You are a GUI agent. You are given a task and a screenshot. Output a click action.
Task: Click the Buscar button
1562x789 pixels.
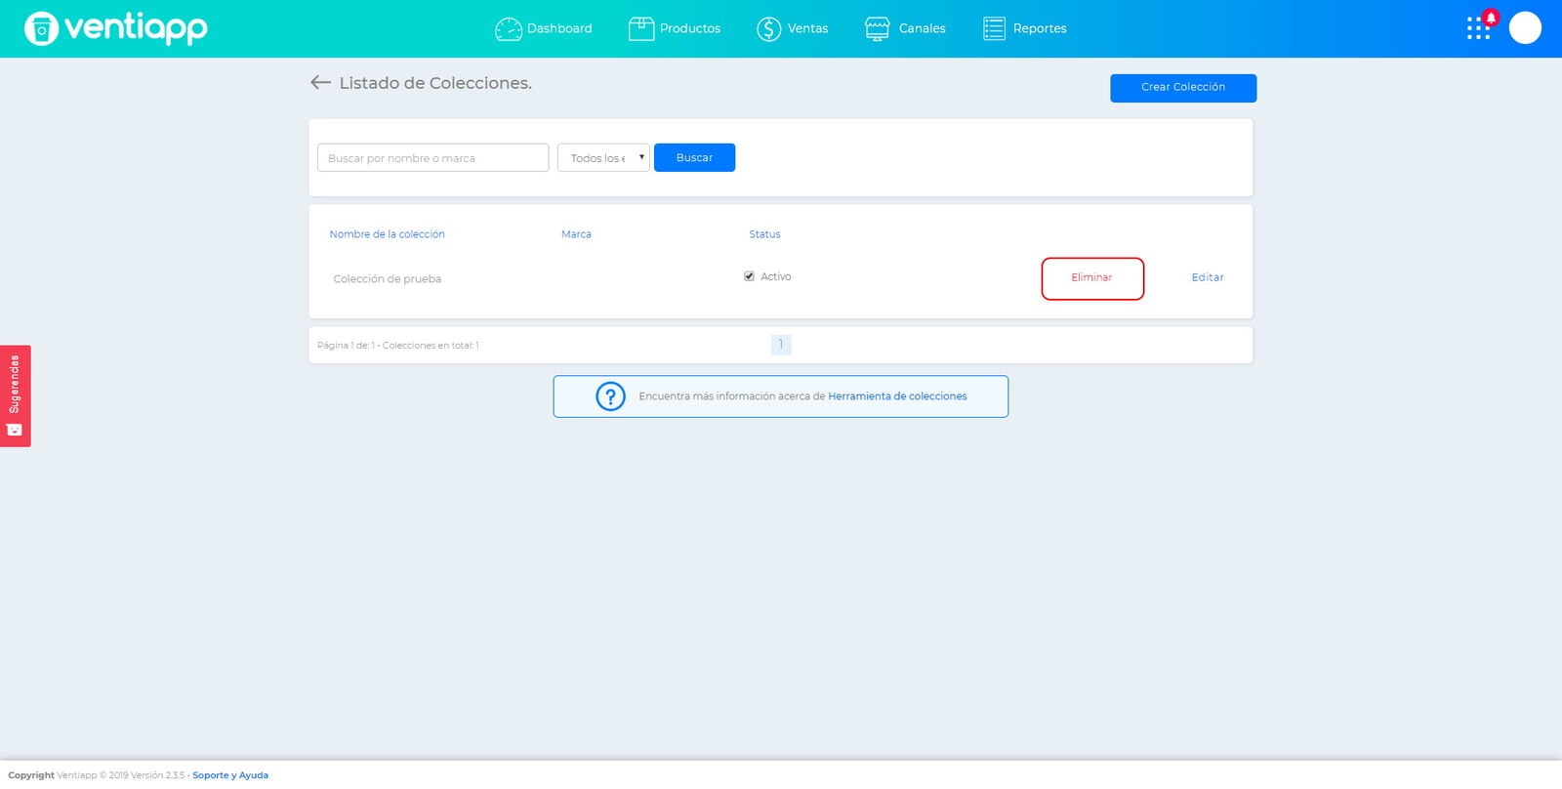pos(694,157)
